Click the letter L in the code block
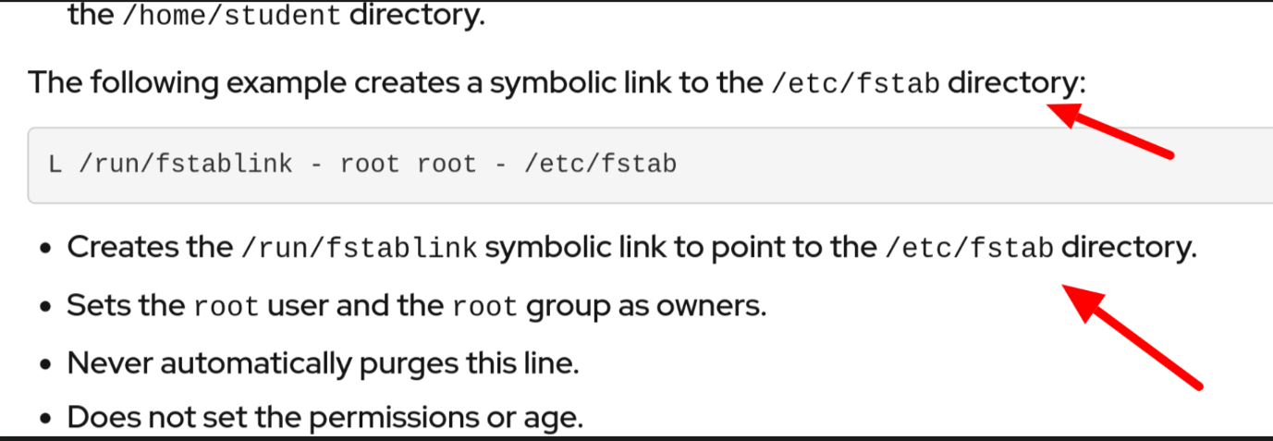Screen dimensions: 1273x441 (55, 165)
